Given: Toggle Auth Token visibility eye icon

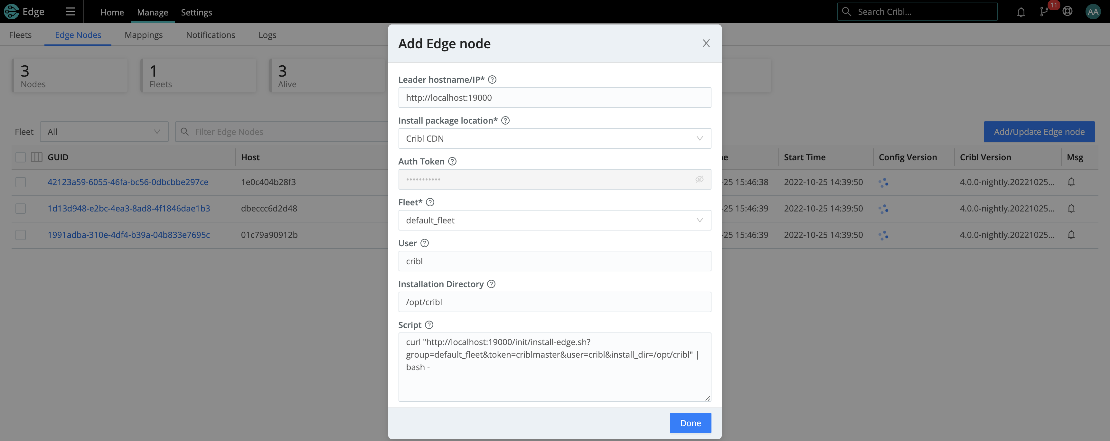Looking at the screenshot, I should tap(699, 179).
